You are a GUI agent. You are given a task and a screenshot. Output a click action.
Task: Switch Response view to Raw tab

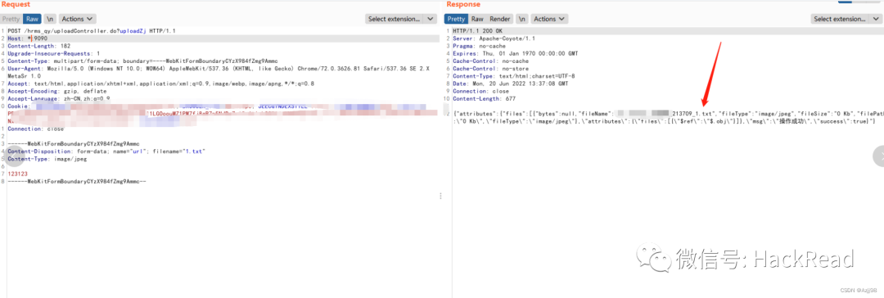pos(477,19)
